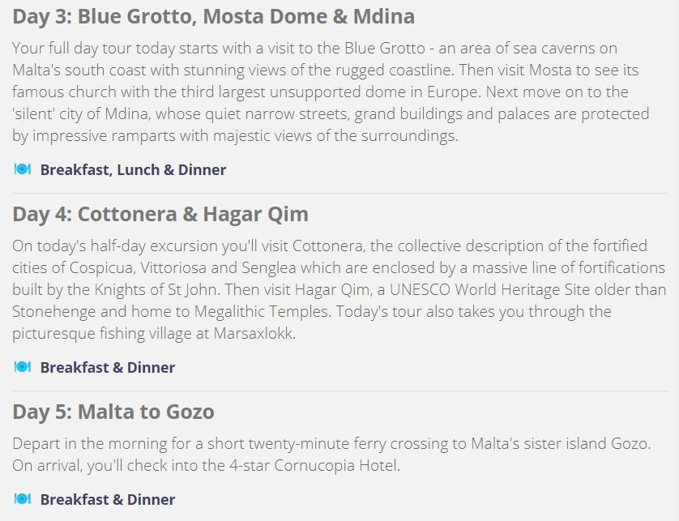Image resolution: width=679 pixels, height=521 pixels.
Task: Click the Day 3 description paragraph
Action: click(331, 92)
